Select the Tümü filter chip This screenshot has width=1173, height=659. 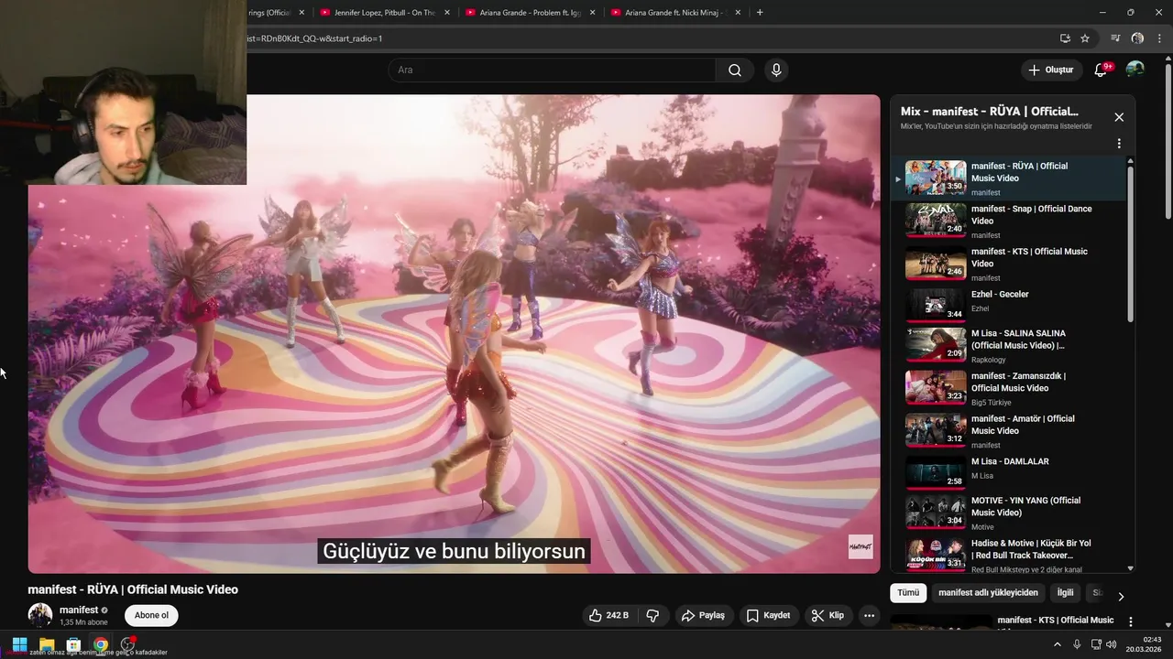click(x=908, y=593)
